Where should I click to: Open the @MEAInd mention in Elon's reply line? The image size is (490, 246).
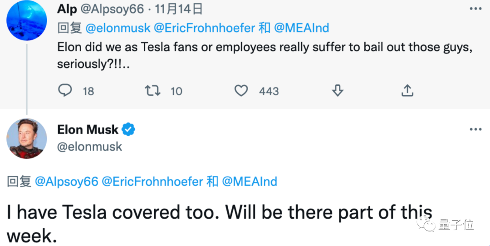249,182
